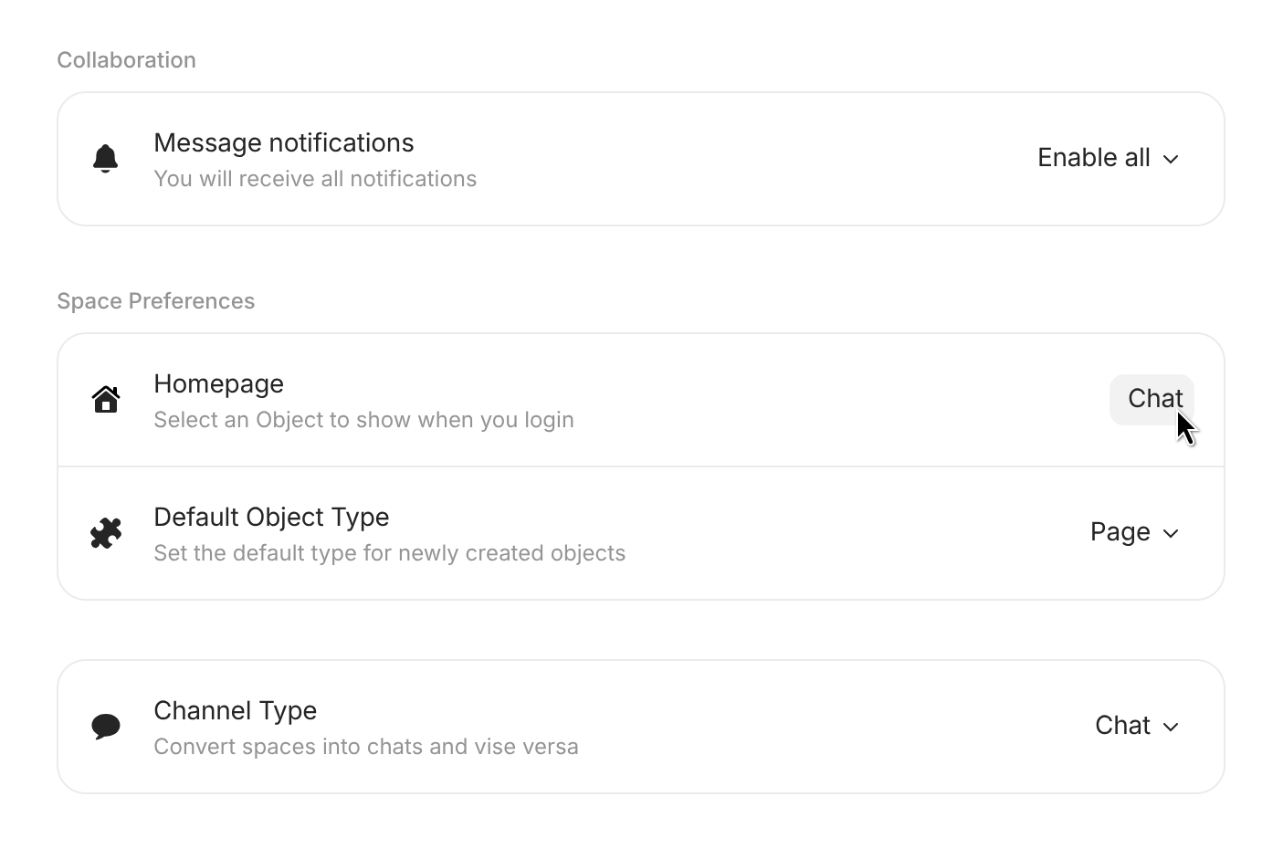Click the Channel Type heading
The width and height of the screenshot is (1262, 849).
point(235,711)
